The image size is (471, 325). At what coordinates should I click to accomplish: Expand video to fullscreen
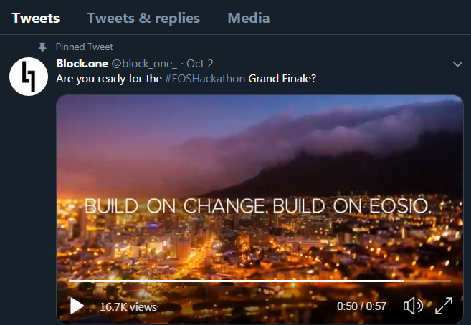[x=444, y=306]
